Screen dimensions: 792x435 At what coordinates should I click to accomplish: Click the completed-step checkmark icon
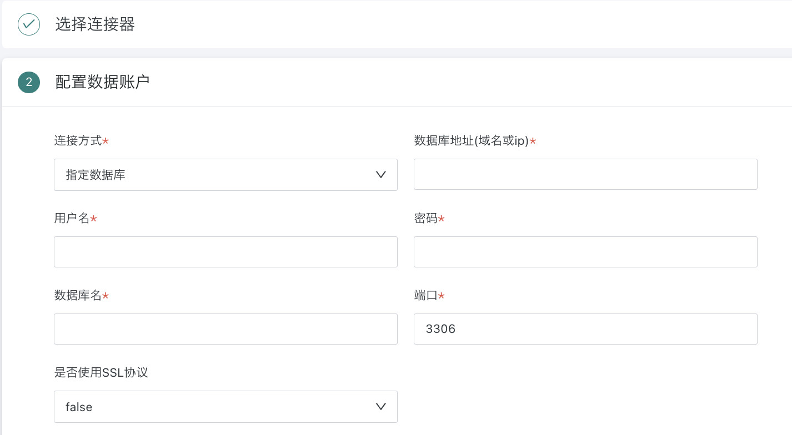click(29, 24)
